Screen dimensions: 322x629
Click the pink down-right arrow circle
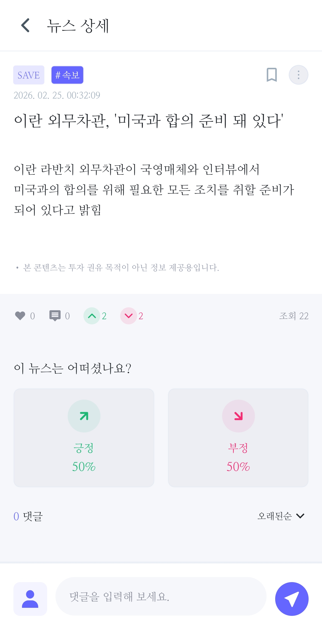[x=238, y=416]
